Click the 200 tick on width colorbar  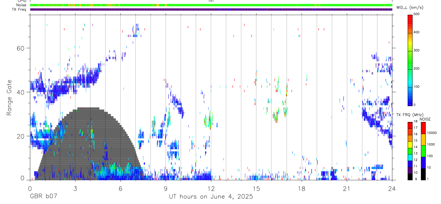417,68
